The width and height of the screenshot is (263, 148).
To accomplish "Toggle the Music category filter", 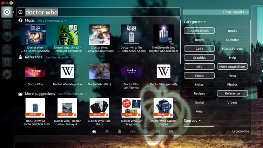I will (x=199, y=76).
